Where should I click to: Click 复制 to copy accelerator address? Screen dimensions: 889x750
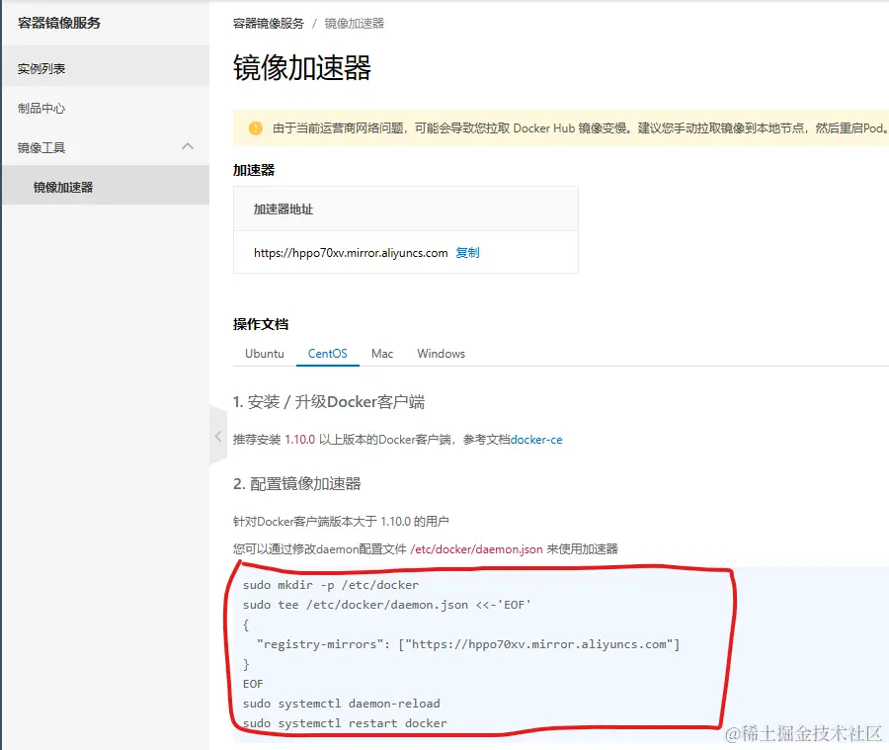pyautogui.click(x=468, y=252)
